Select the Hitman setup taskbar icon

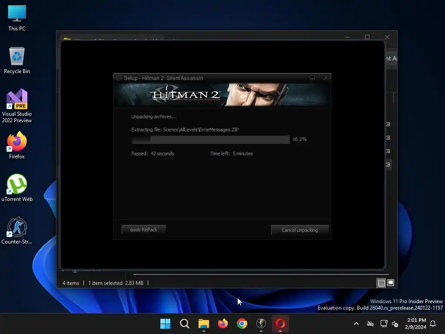261,324
